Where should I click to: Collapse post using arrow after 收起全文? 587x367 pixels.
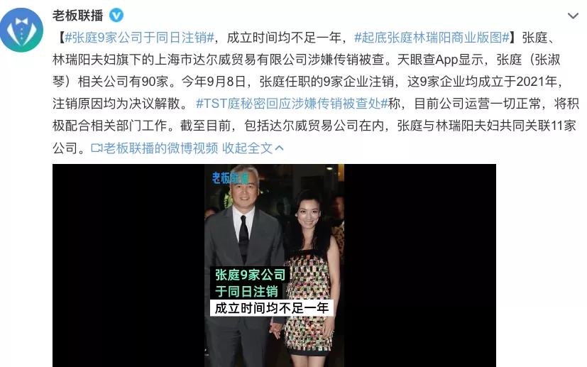click(x=279, y=148)
